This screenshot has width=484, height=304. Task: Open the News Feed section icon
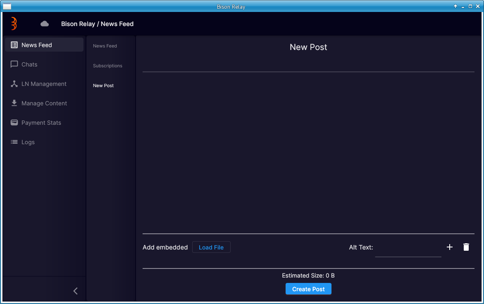tap(14, 45)
